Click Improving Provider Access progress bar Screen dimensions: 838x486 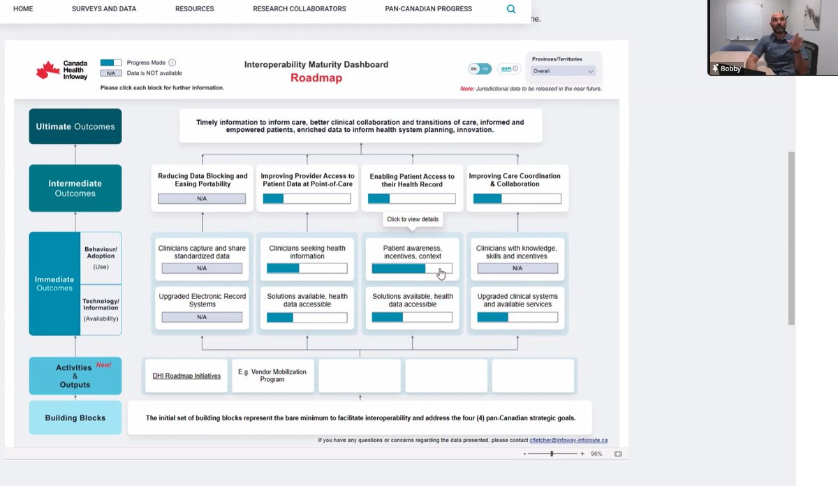point(307,199)
